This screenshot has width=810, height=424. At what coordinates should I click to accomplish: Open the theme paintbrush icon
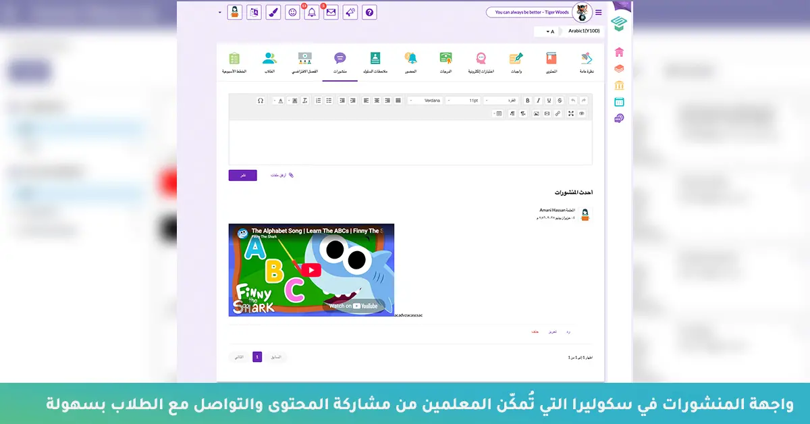pos(273,12)
